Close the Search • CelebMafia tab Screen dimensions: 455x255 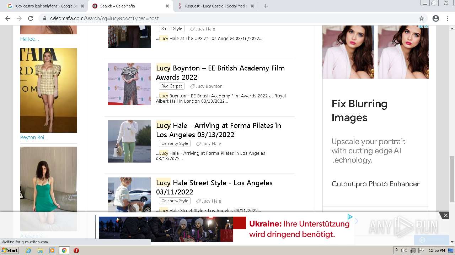(x=167, y=6)
